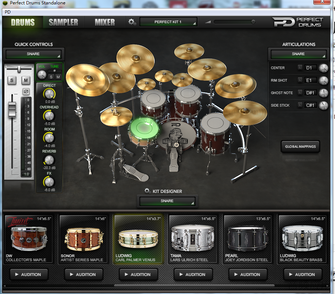
Task: Turn the REVERB level knob
Action: click(49, 160)
